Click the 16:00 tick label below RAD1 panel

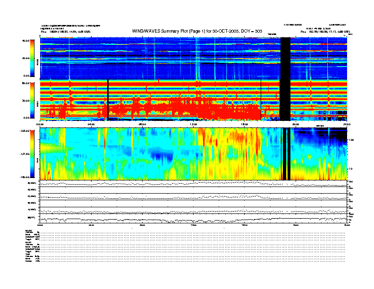tap(245, 124)
